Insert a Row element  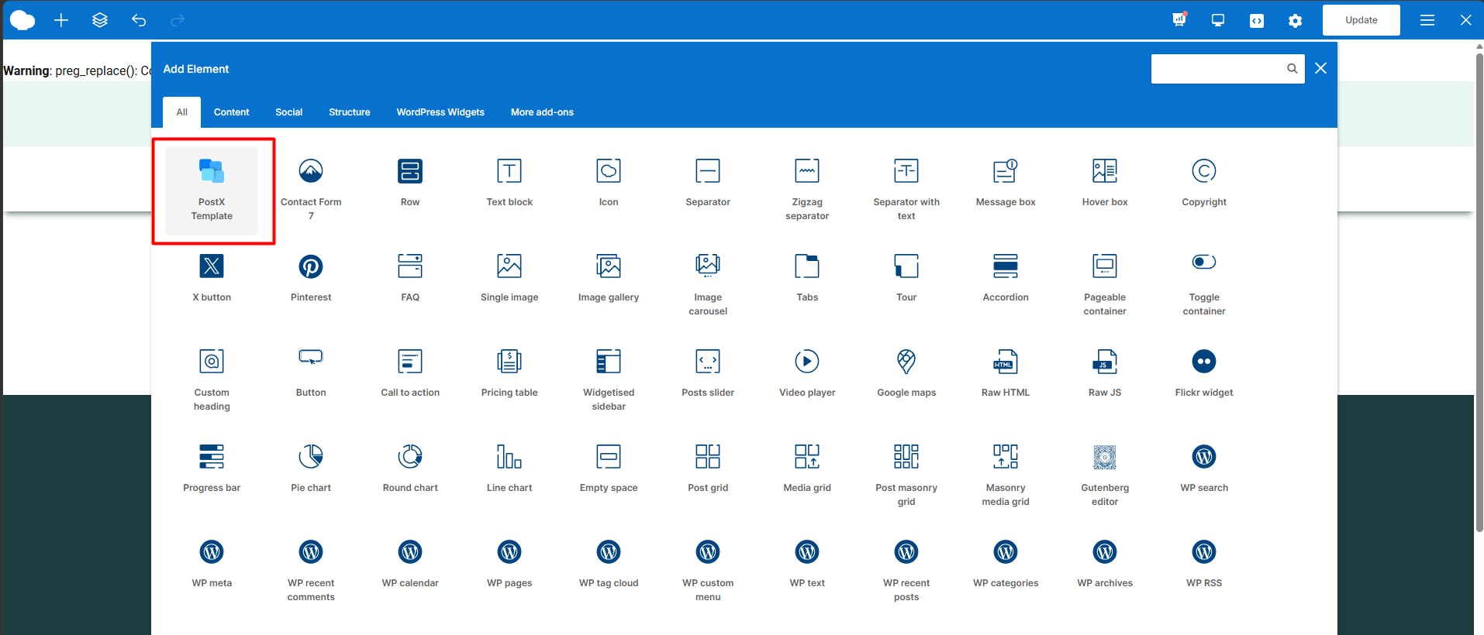point(410,184)
